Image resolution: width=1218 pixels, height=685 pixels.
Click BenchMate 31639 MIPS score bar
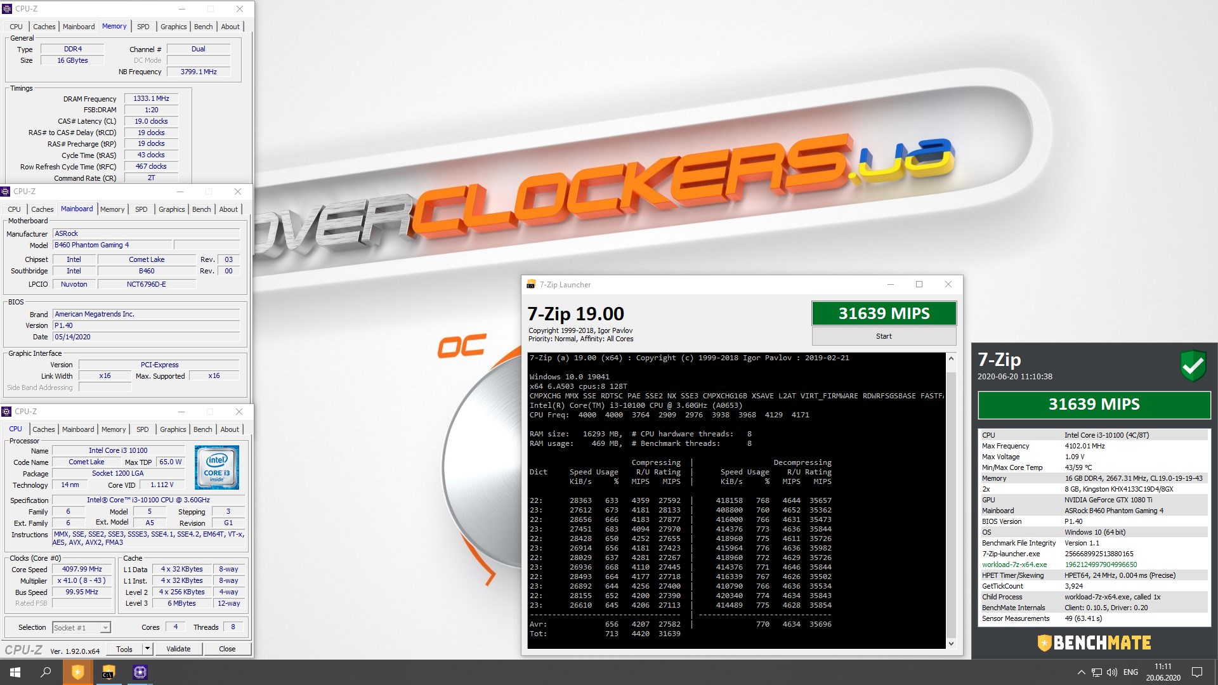1094,405
